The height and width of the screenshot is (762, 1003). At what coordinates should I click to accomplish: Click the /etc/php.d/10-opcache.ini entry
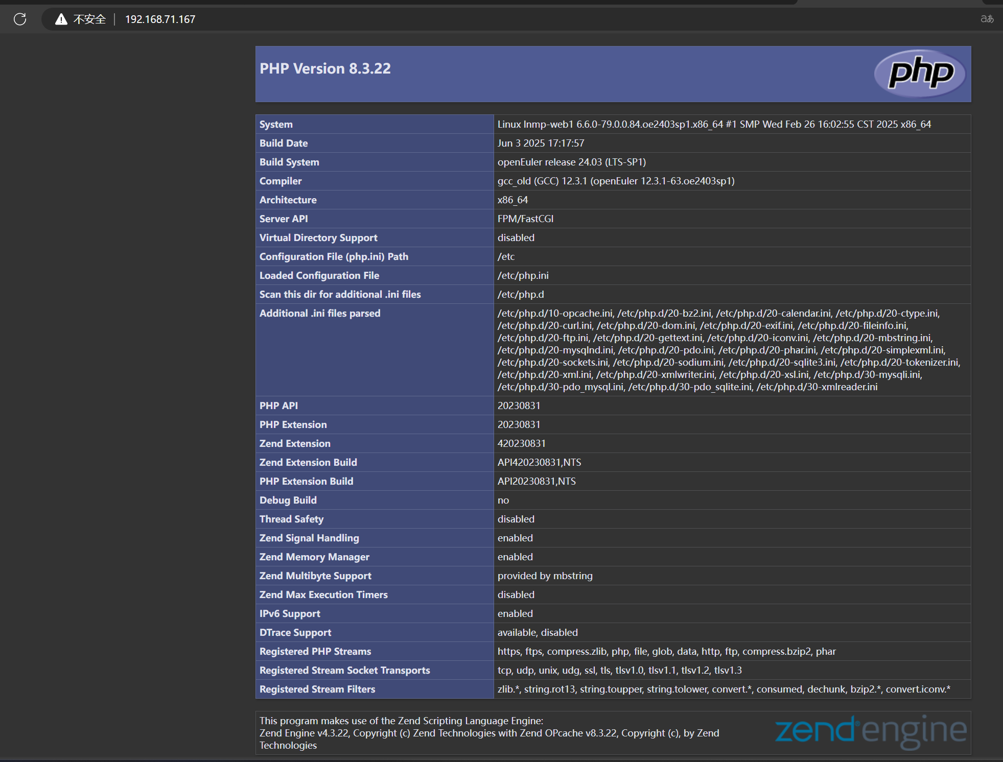point(556,313)
